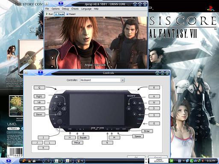Select the M key field
The height and width of the screenshot is (164, 219).
pyautogui.click(x=114, y=138)
